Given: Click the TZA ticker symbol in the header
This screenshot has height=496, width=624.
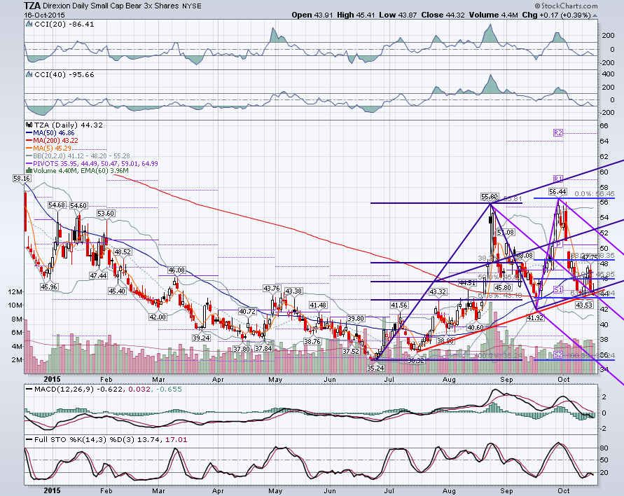Looking at the screenshot, I should tap(32, 6).
